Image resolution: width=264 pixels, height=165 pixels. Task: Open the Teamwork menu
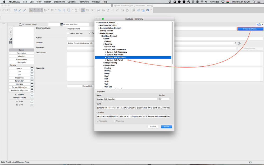[x=84, y=2]
